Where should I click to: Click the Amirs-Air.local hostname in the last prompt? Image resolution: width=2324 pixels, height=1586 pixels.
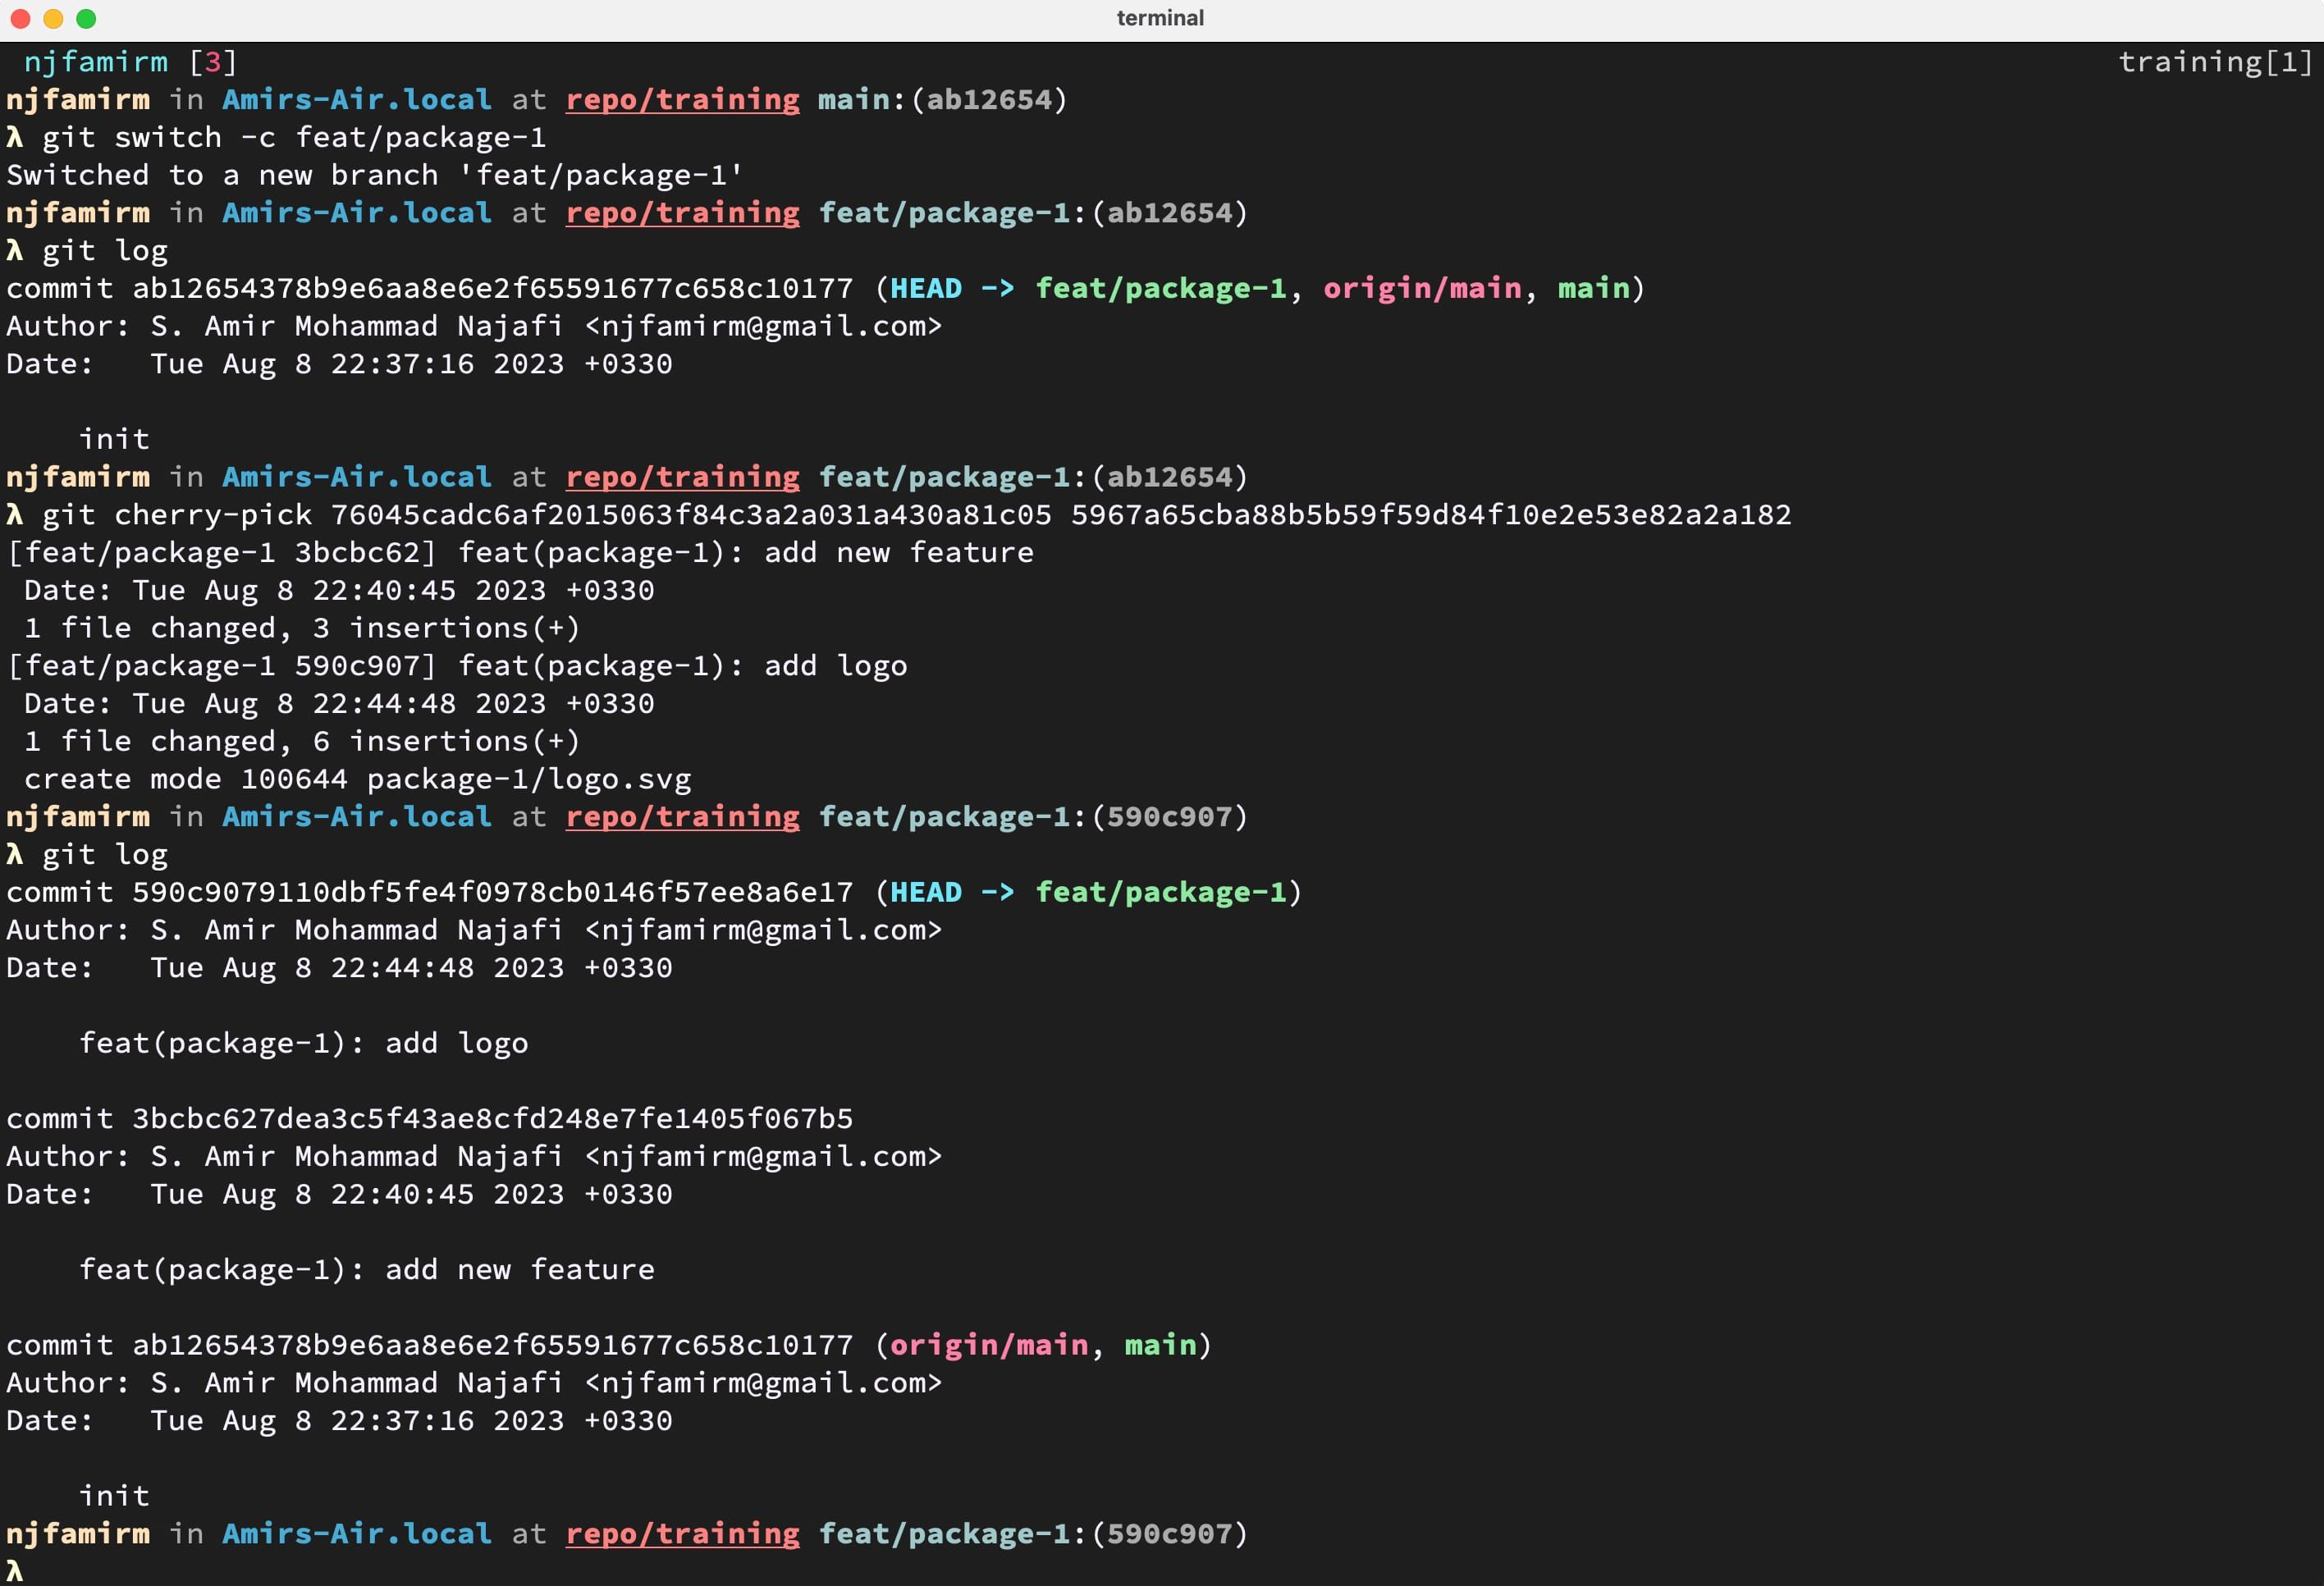click(x=356, y=1533)
